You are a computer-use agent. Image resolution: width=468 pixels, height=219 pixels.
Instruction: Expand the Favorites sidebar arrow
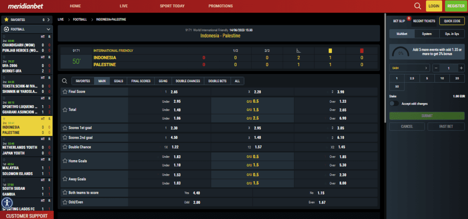48,19
